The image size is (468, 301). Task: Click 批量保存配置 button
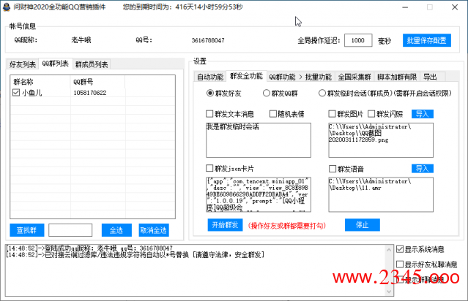click(426, 40)
